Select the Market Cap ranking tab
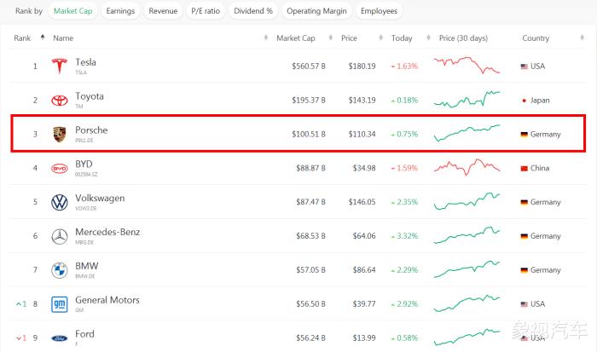The image size is (597, 352). pos(72,11)
